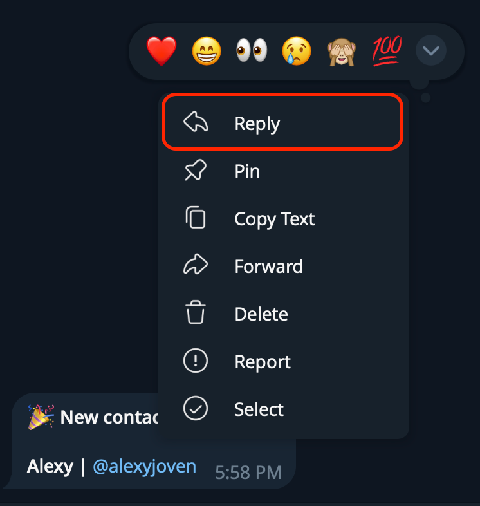
Task: Pin this message
Action: click(283, 171)
